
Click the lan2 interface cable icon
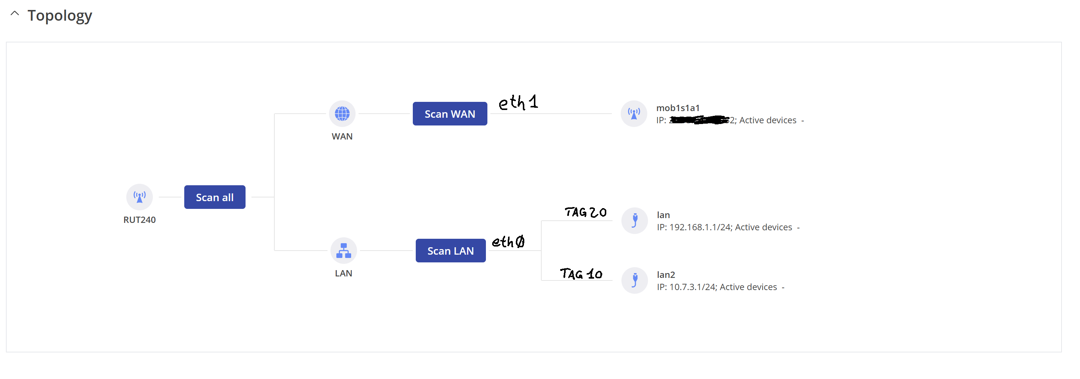point(634,280)
